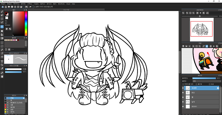This screenshot has height=115, width=222.
Task: Click Navigator fit-to-window icon
Action: 190,13
